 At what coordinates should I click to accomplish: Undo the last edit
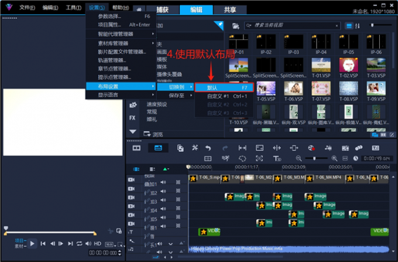click(208, 148)
